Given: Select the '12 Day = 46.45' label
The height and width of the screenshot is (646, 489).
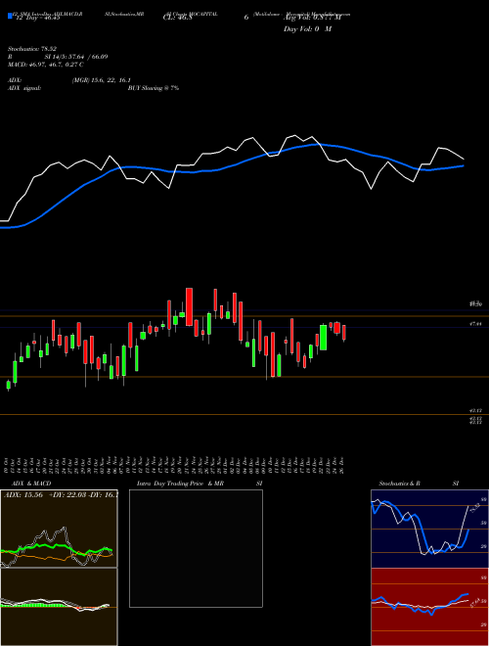Looking at the screenshot, I should tap(38, 18).
